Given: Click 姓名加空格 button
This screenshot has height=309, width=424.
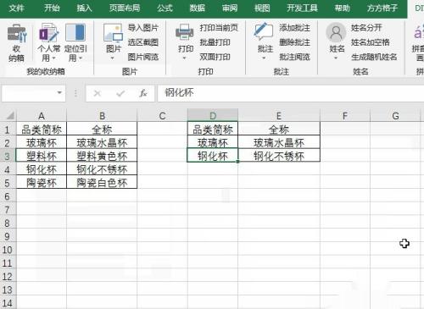Looking at the screenshot, I should pos(371,42).
